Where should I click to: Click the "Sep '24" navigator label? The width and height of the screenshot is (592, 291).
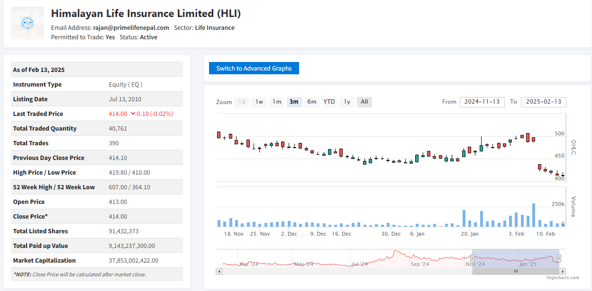(x=420, y=264)
